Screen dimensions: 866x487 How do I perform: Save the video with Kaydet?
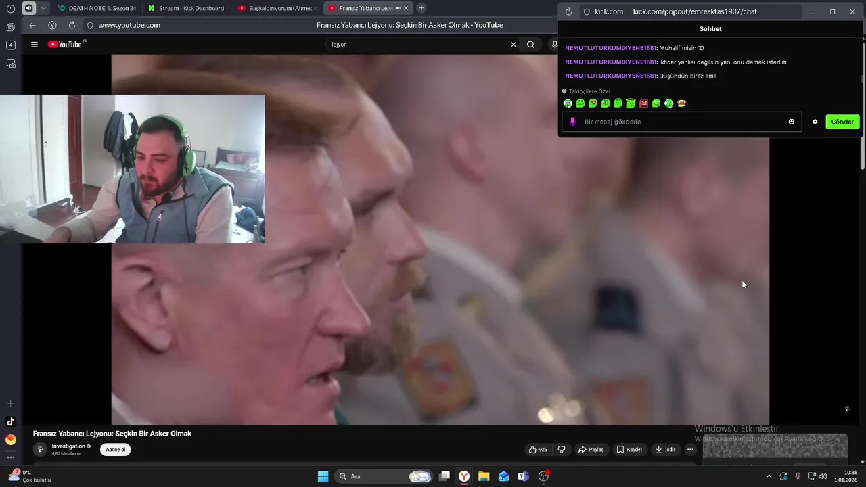[x=629, y=449]
